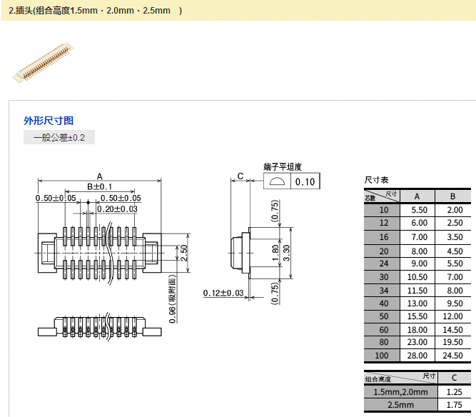Click the terminal flatness half-circle symbol
Image resolution: width=476 pixels, height=417 pixels.
[x=277, y=181]
